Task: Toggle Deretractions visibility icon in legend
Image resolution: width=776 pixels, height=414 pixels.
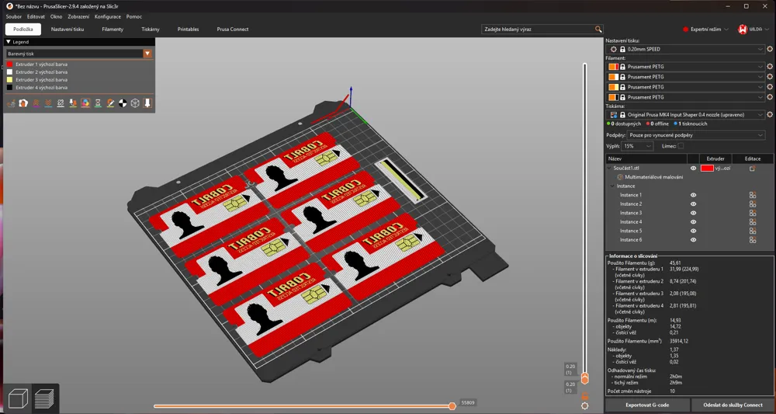Action: pos(48,103)
